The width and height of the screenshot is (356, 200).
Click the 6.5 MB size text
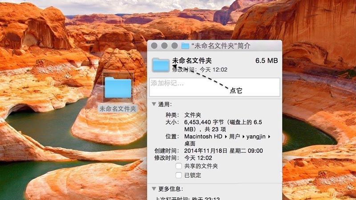[267, 61]
